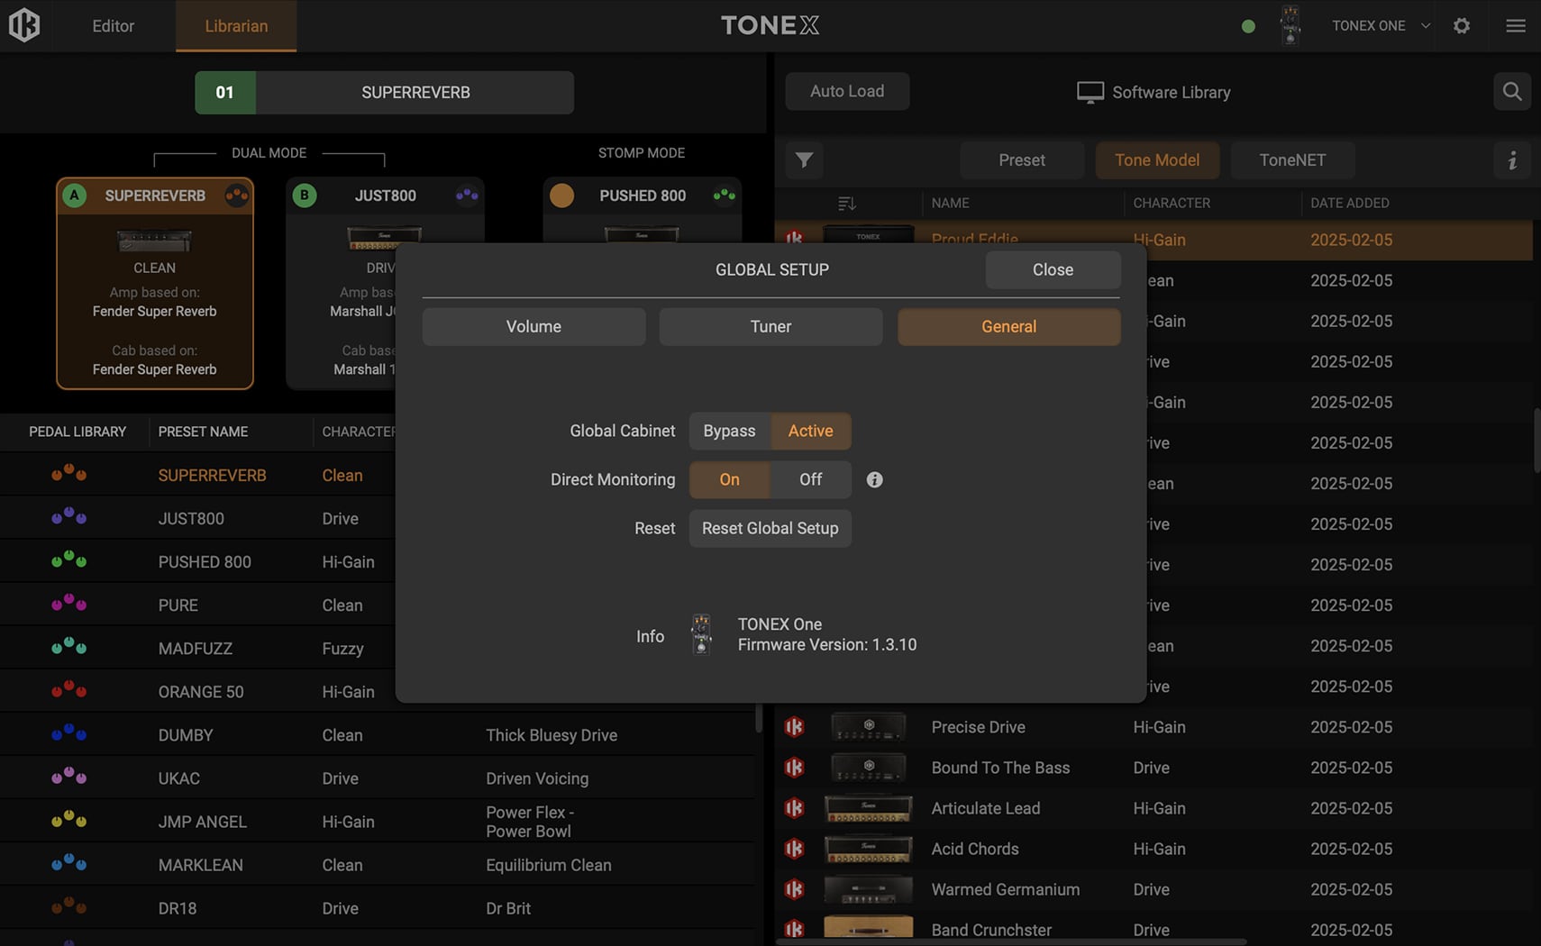Close the Global Setup dialog
Viewport: 1541px width, 946px height.
tap(1052, 270)
